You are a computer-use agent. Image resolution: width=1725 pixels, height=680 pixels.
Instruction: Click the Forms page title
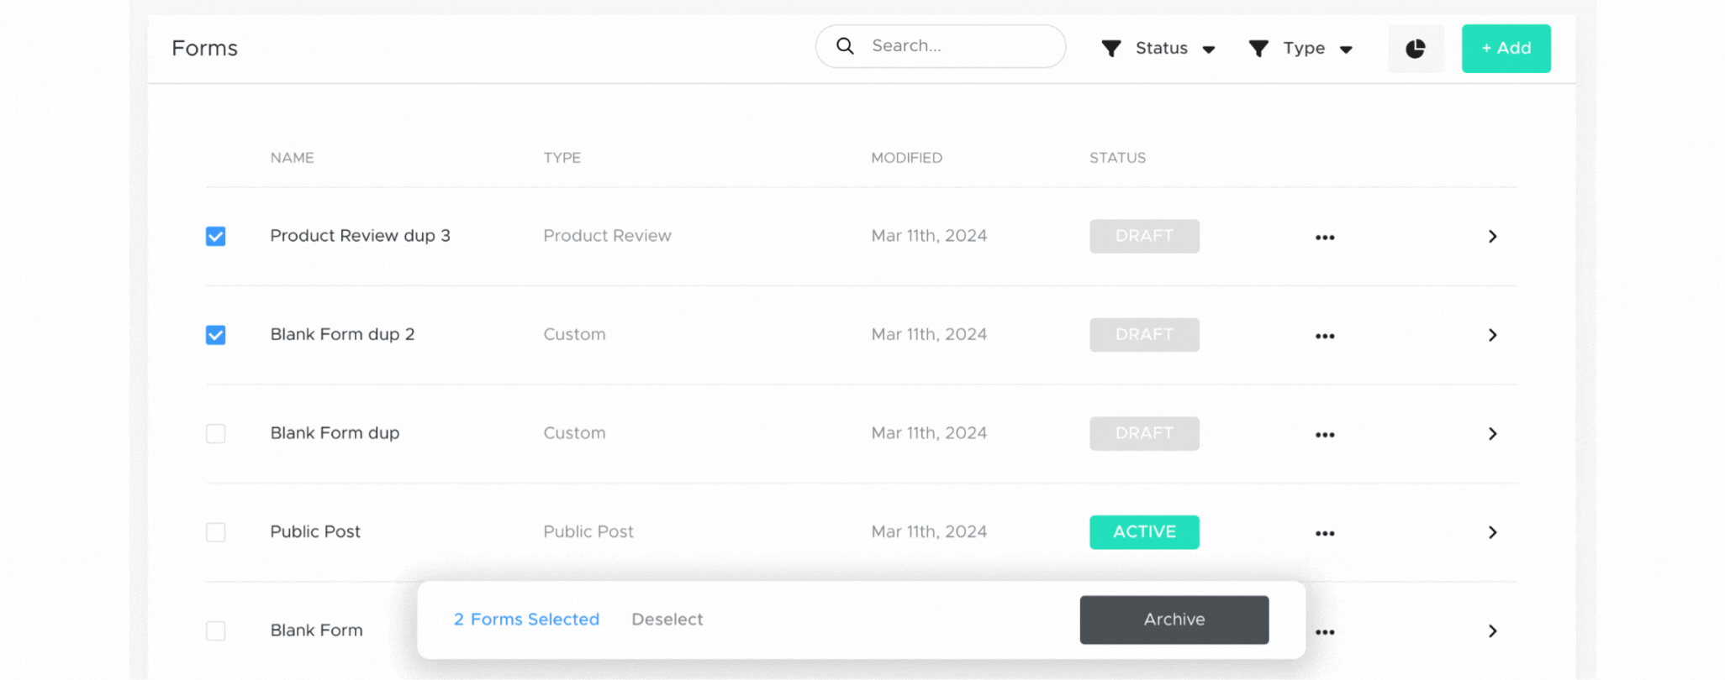[205, 48]
